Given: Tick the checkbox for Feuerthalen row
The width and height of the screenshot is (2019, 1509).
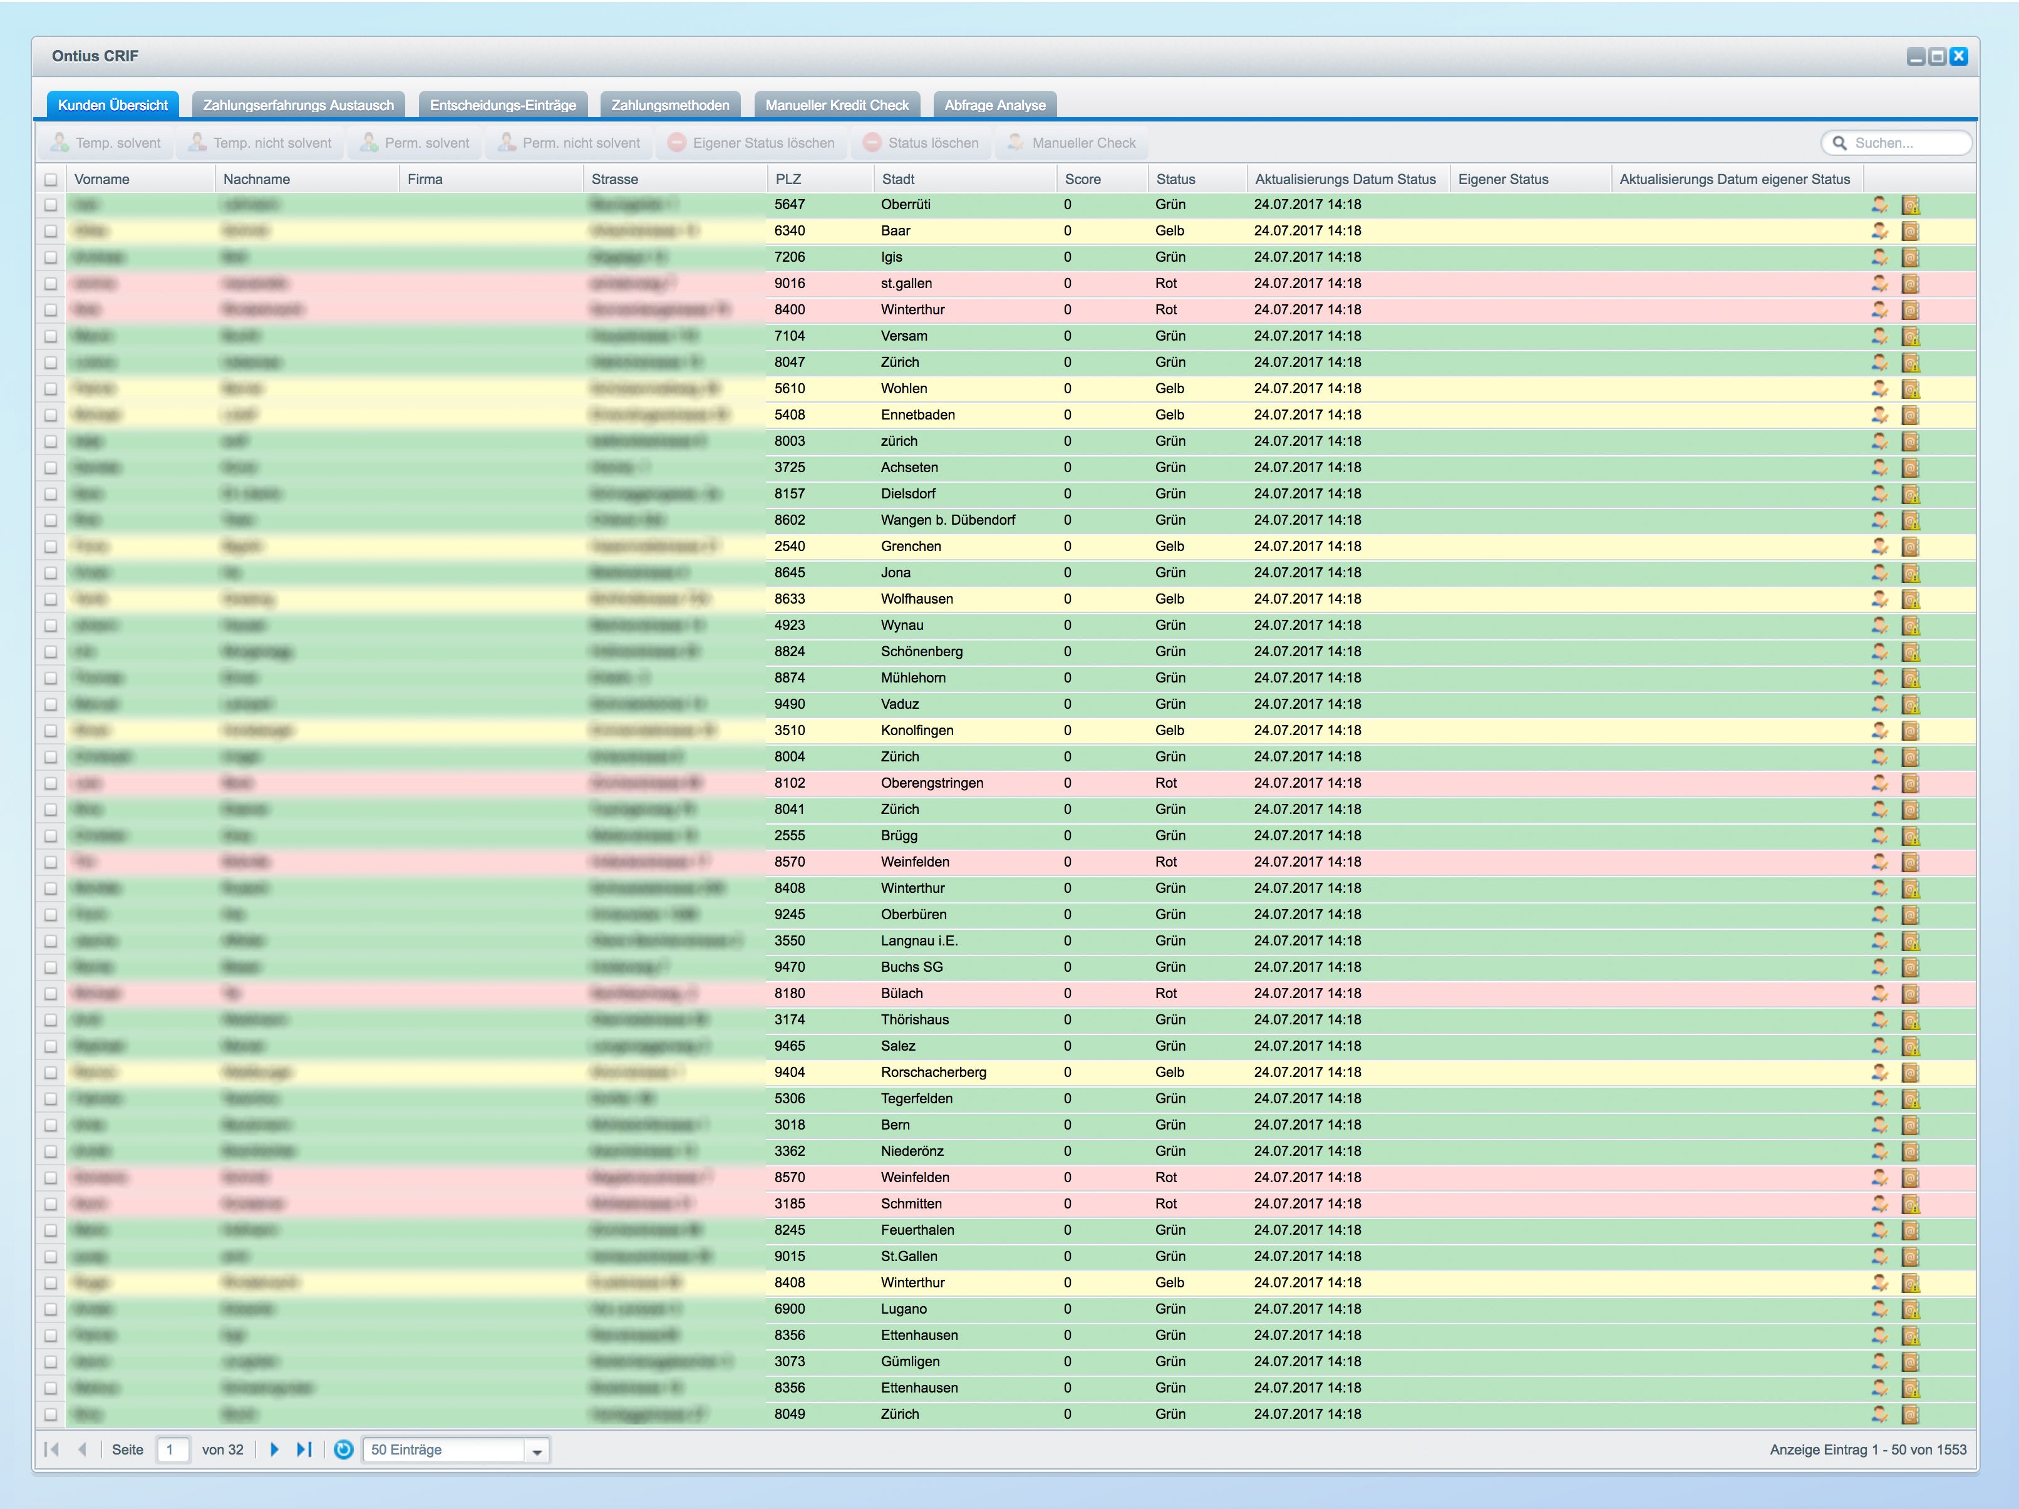Looking at the screenshot, I should coord(50,1231).
